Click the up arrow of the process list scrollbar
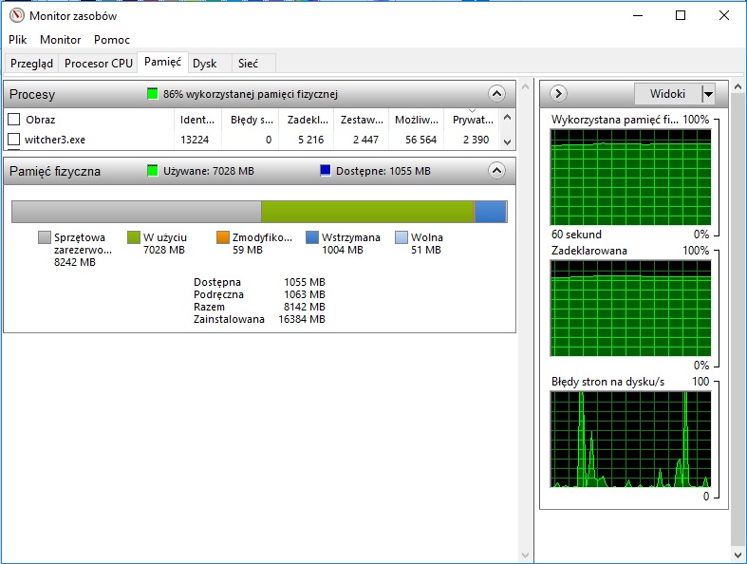This screenshot has height=564, width=747. pyautogui.click(x=508, y=118)
